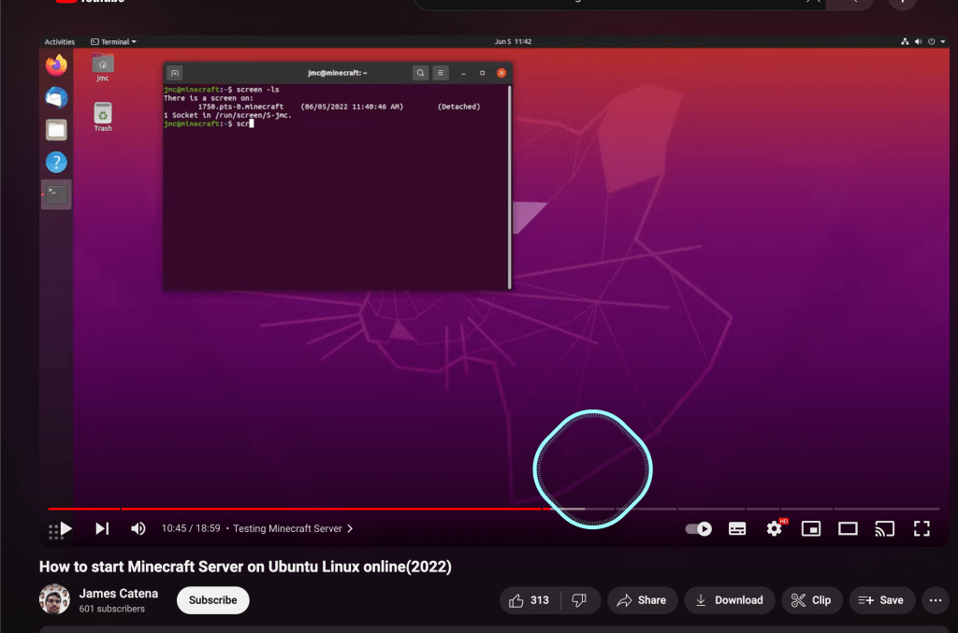This screenshot has width=958, height=633.
Task: Open Firefox in the Ubuntu dock
Action: point(56,65)
